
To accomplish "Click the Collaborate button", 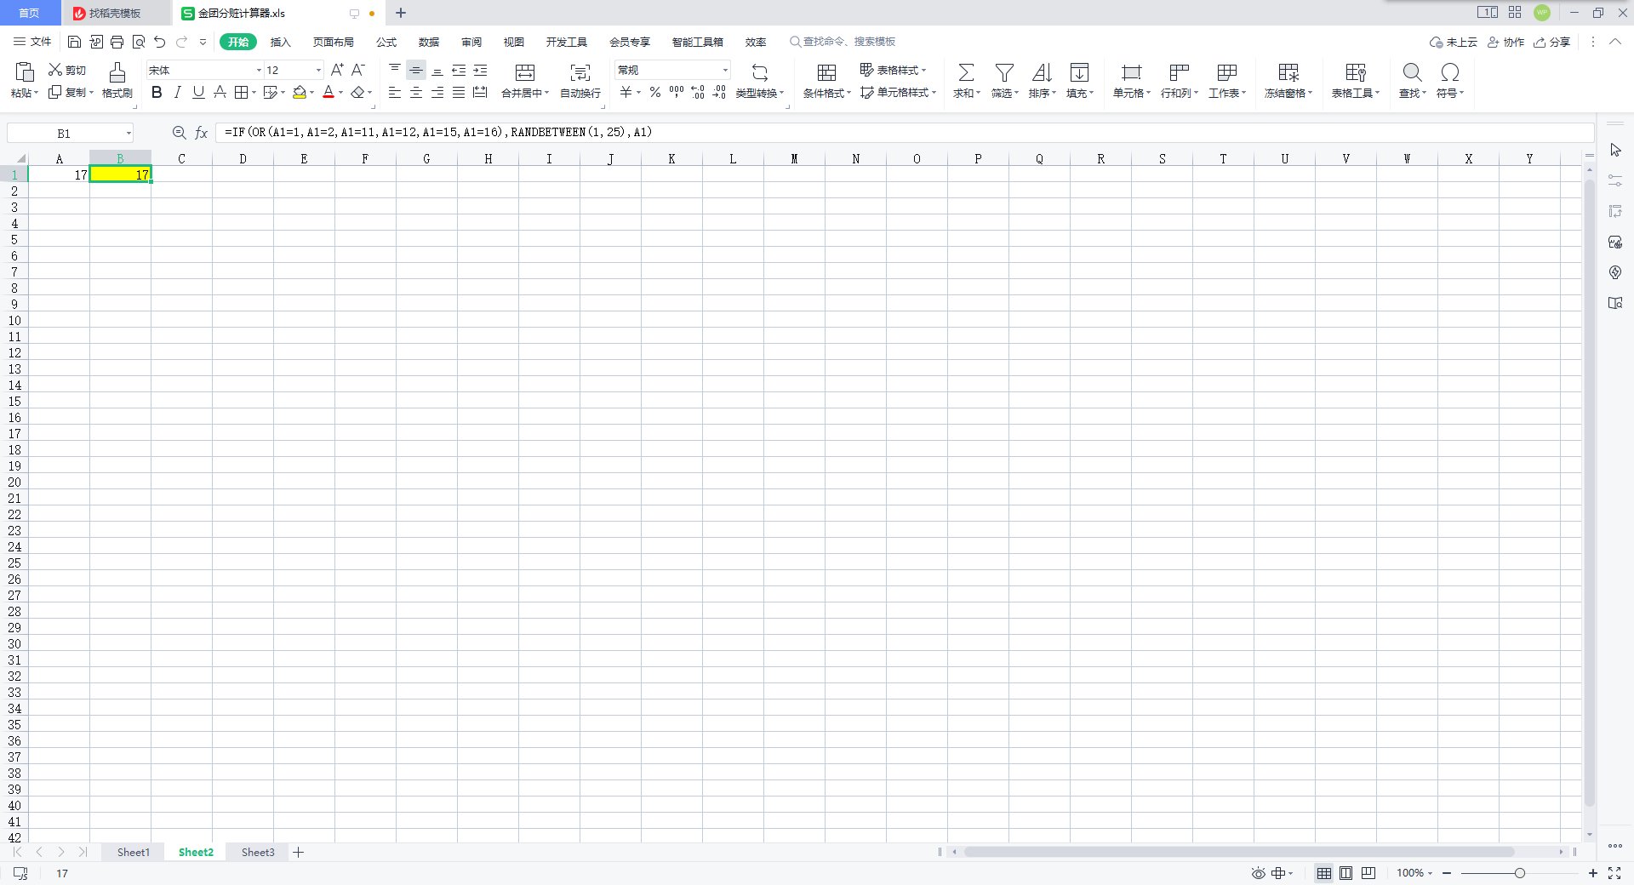I will pyautogui.click(x=1505, y=42).
